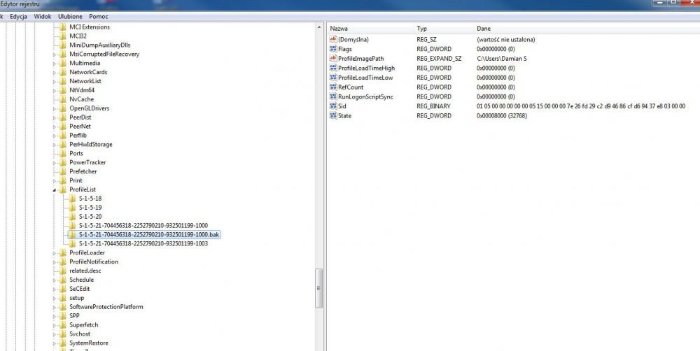Click the Prefetcher folder icon
Image resolution: width=700 pixels, height=351 pixels.
point(63,171)
